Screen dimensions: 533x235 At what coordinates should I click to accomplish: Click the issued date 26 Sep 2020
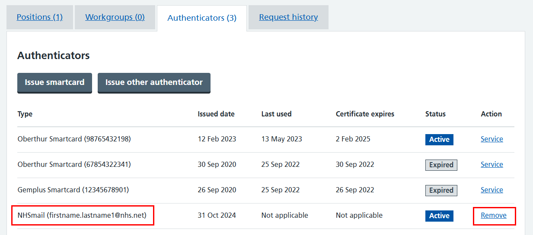217,190
